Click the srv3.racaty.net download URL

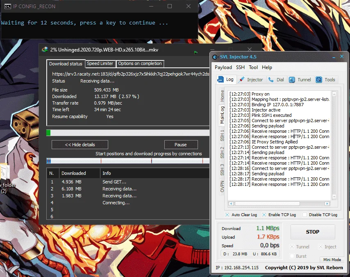tap(131, 74)
